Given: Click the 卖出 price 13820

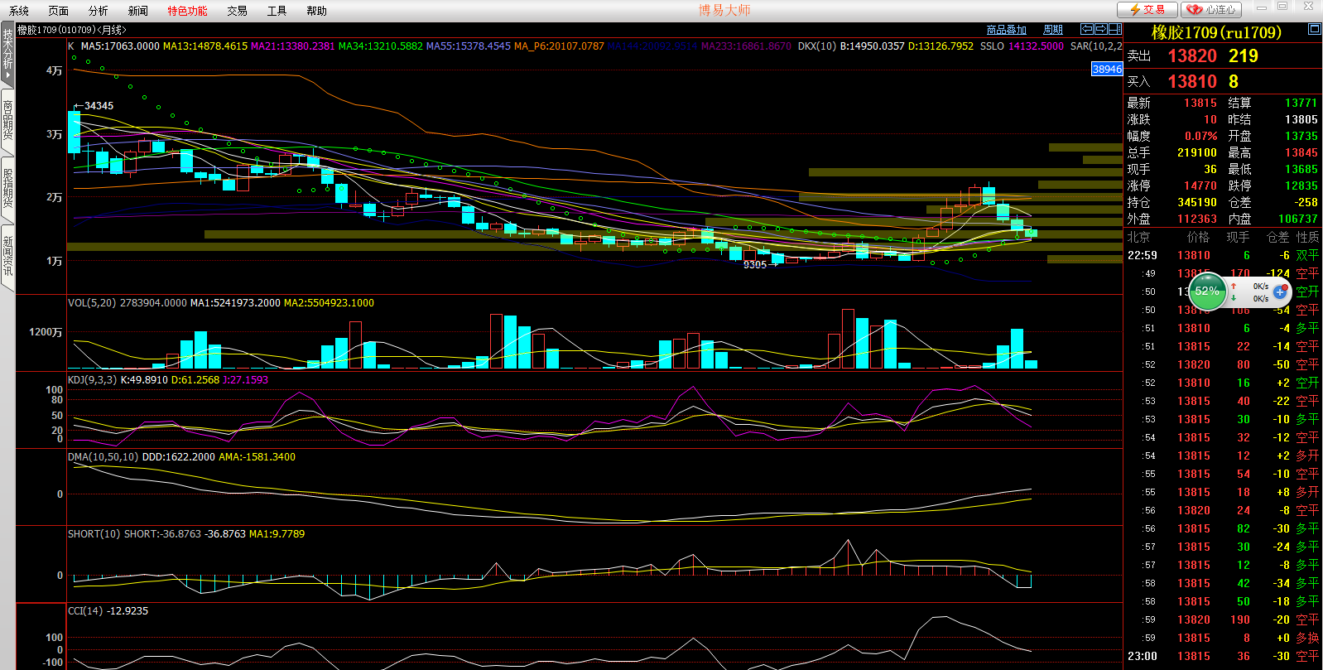Looking at the screenshot, I should [x=1192, y=55].
